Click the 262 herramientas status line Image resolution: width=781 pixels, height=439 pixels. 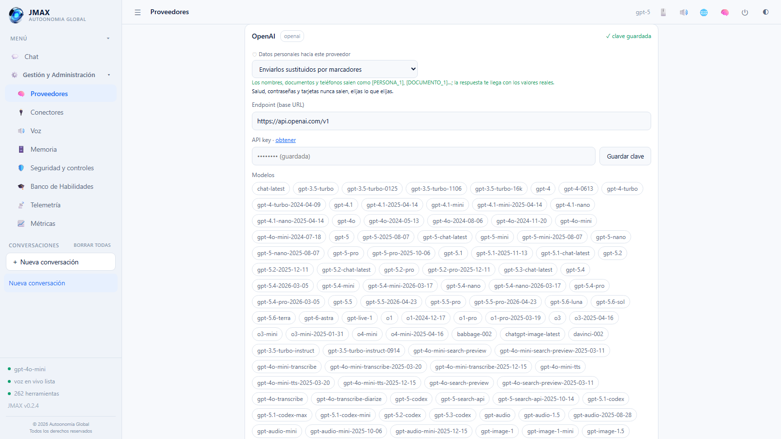click(x=37, y=394)
